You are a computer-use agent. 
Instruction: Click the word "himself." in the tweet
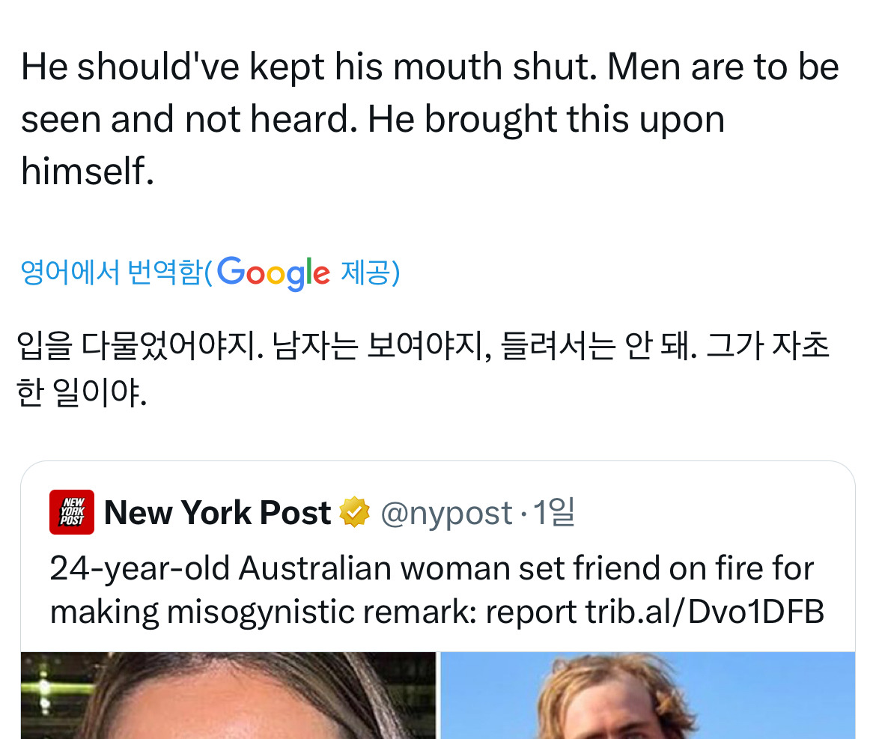(87, 171)
